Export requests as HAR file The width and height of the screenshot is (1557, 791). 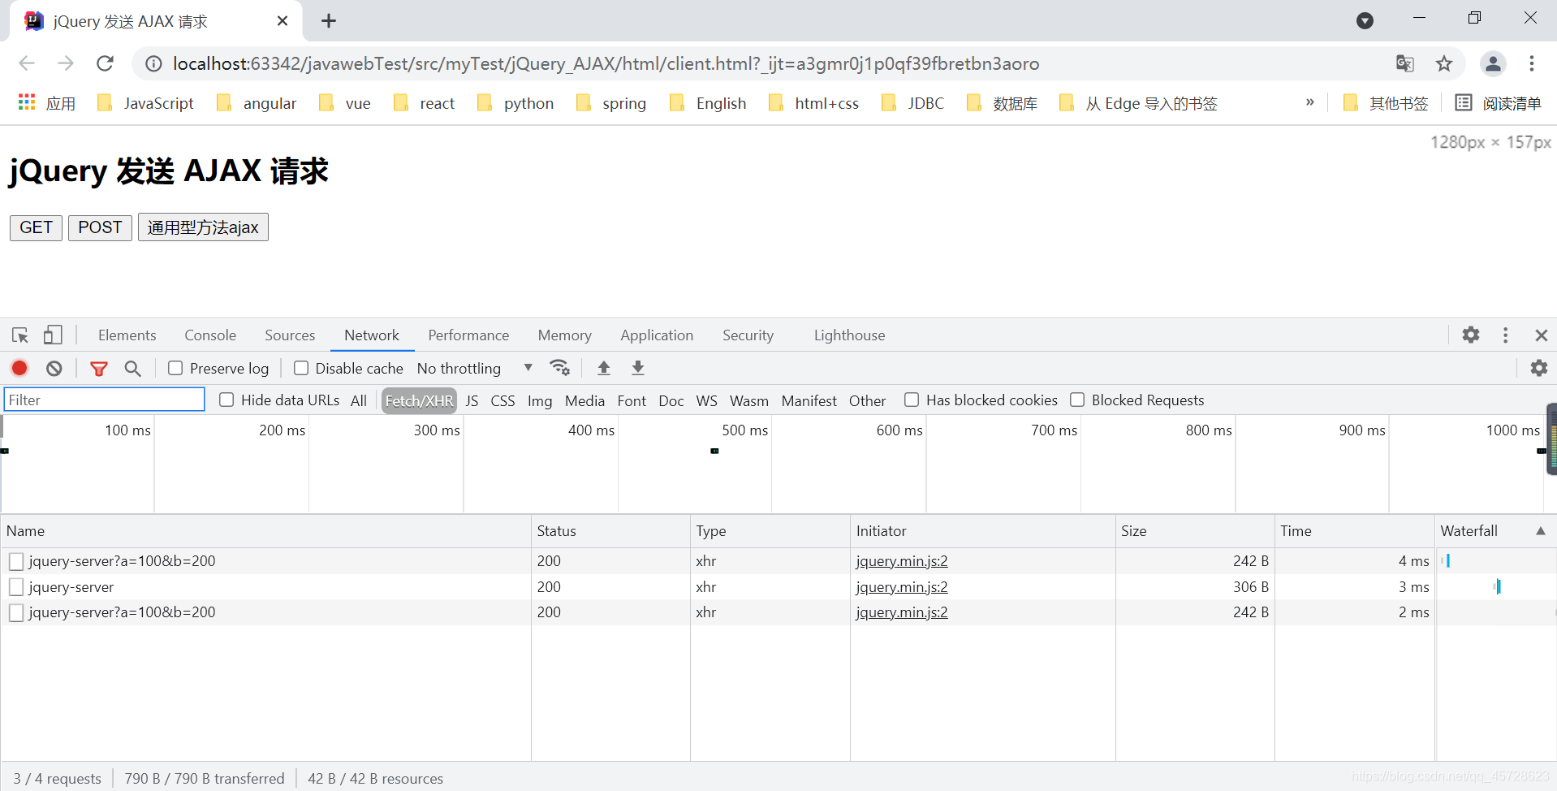point(638,368)
